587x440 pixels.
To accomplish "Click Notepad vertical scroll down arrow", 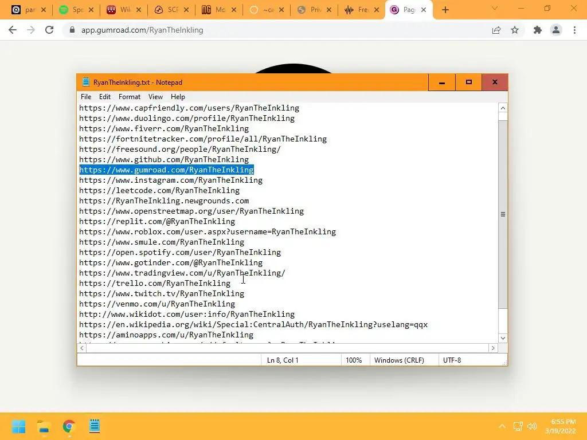I will [503, 338].
